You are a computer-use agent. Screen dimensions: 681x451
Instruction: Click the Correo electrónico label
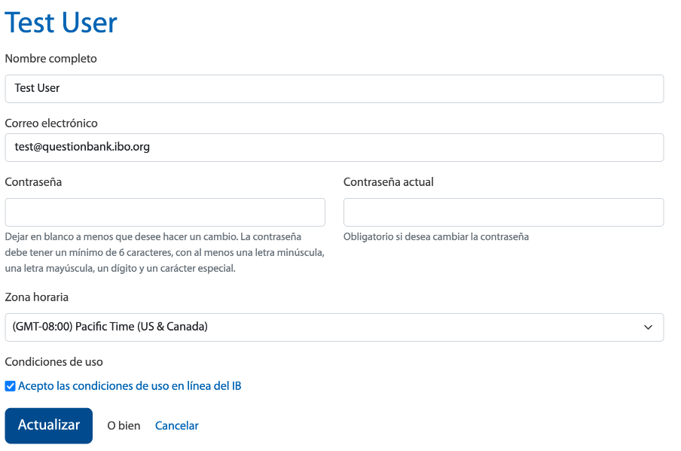point(51,123)
